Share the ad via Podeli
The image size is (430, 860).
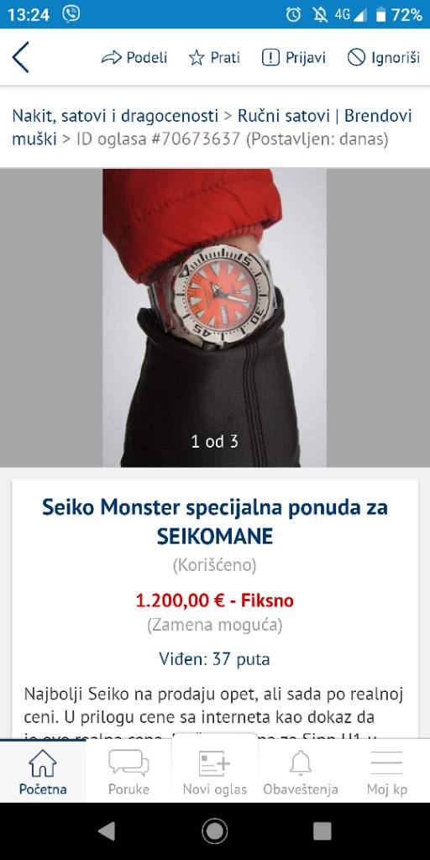(x=134, y=58)
